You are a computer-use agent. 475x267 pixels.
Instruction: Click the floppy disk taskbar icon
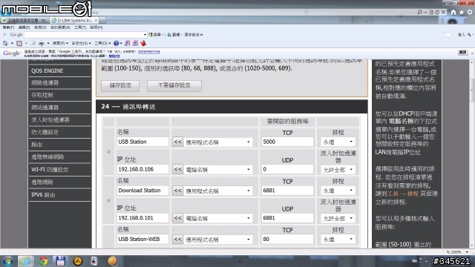coord(60,261)
